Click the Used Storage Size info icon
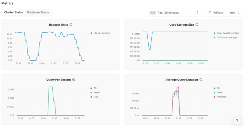 197,25
